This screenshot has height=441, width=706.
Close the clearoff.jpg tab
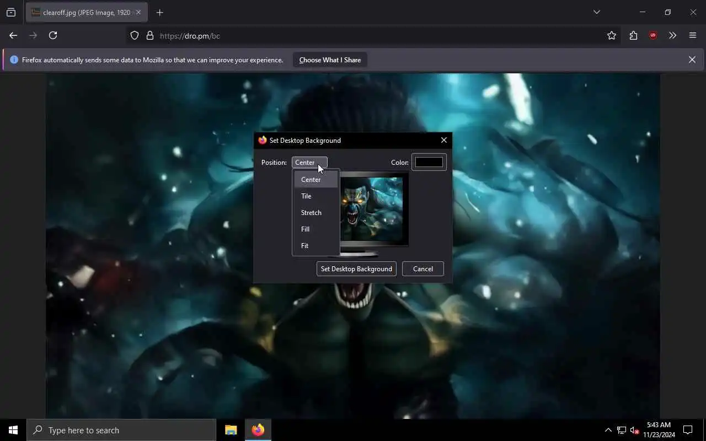coord(138,12)
